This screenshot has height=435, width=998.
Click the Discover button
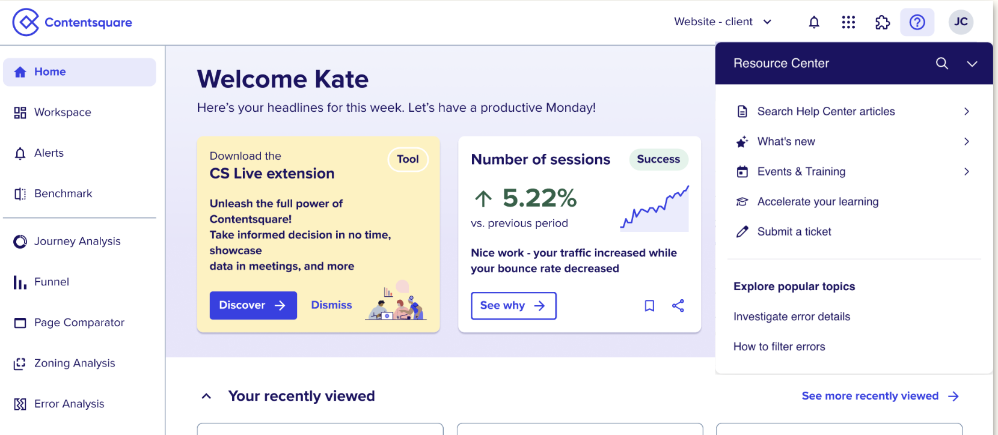(x=253, y=305)
